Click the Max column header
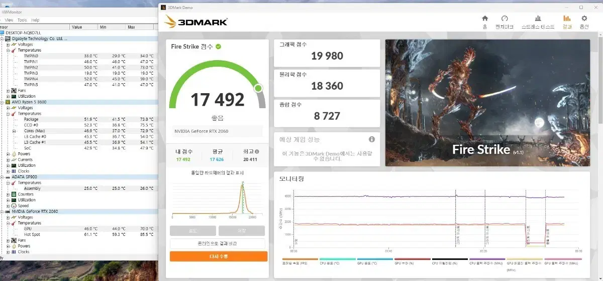Image resolution: width=603 pixels, height=281 pixels. [140, 27]
